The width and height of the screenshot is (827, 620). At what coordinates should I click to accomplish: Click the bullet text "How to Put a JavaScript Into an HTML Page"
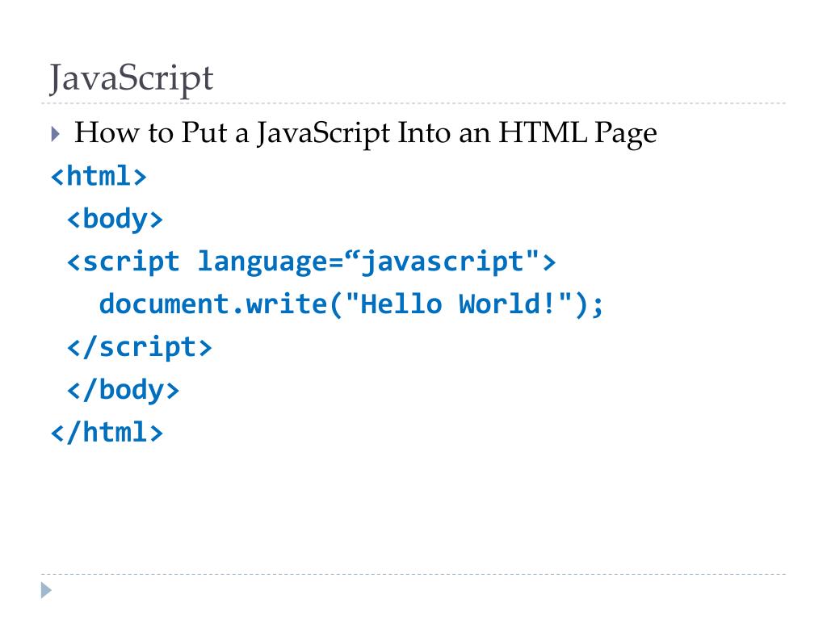pos(366,133)
